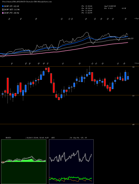Click the 'Pre H: 53.41' value
This screenshot has width=139, height=184.
[87, 8]
